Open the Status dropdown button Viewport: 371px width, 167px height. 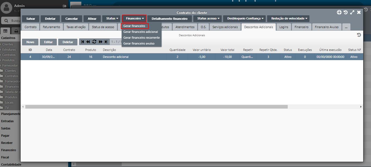112,19
